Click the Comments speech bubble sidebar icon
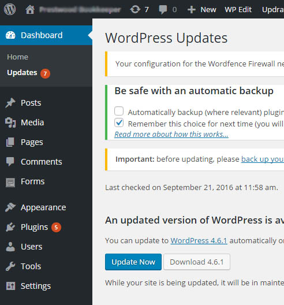 pyautogui.click(x=10, y=162)
